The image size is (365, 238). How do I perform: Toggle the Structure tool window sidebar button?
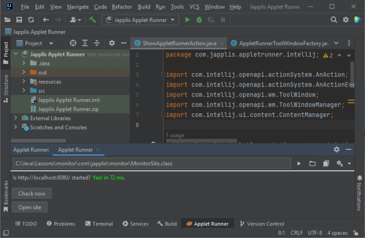pyautogui.click(x=6, y=88)
